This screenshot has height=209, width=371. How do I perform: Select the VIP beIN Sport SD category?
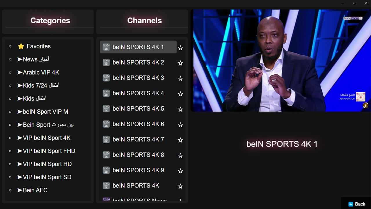[x=44, y=177]
